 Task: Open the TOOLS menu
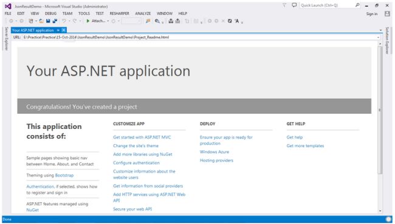click(84, 13)
